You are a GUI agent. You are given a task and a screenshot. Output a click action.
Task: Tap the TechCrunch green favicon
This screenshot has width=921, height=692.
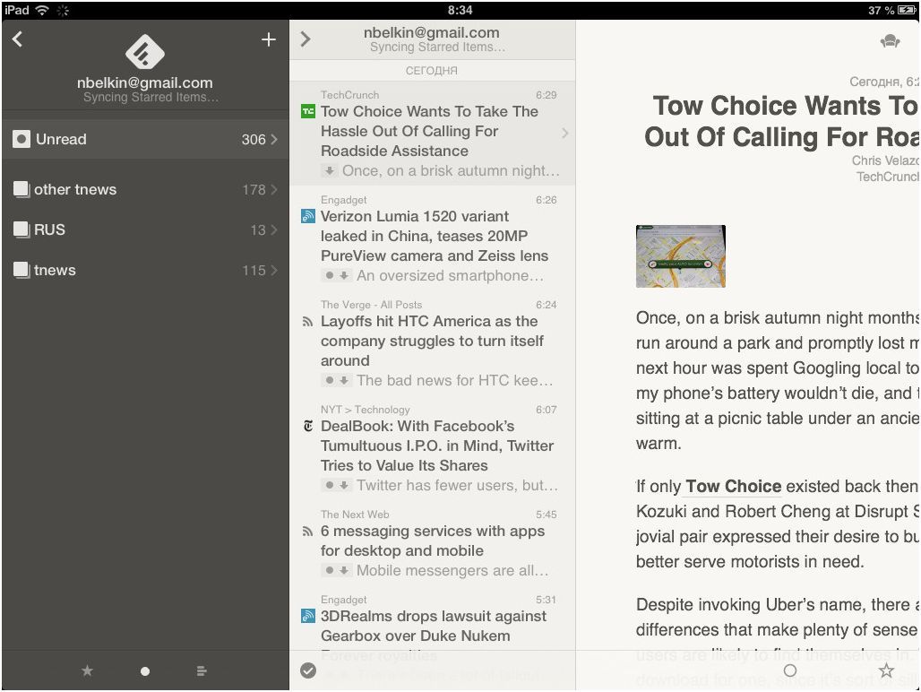click(307, 111)
